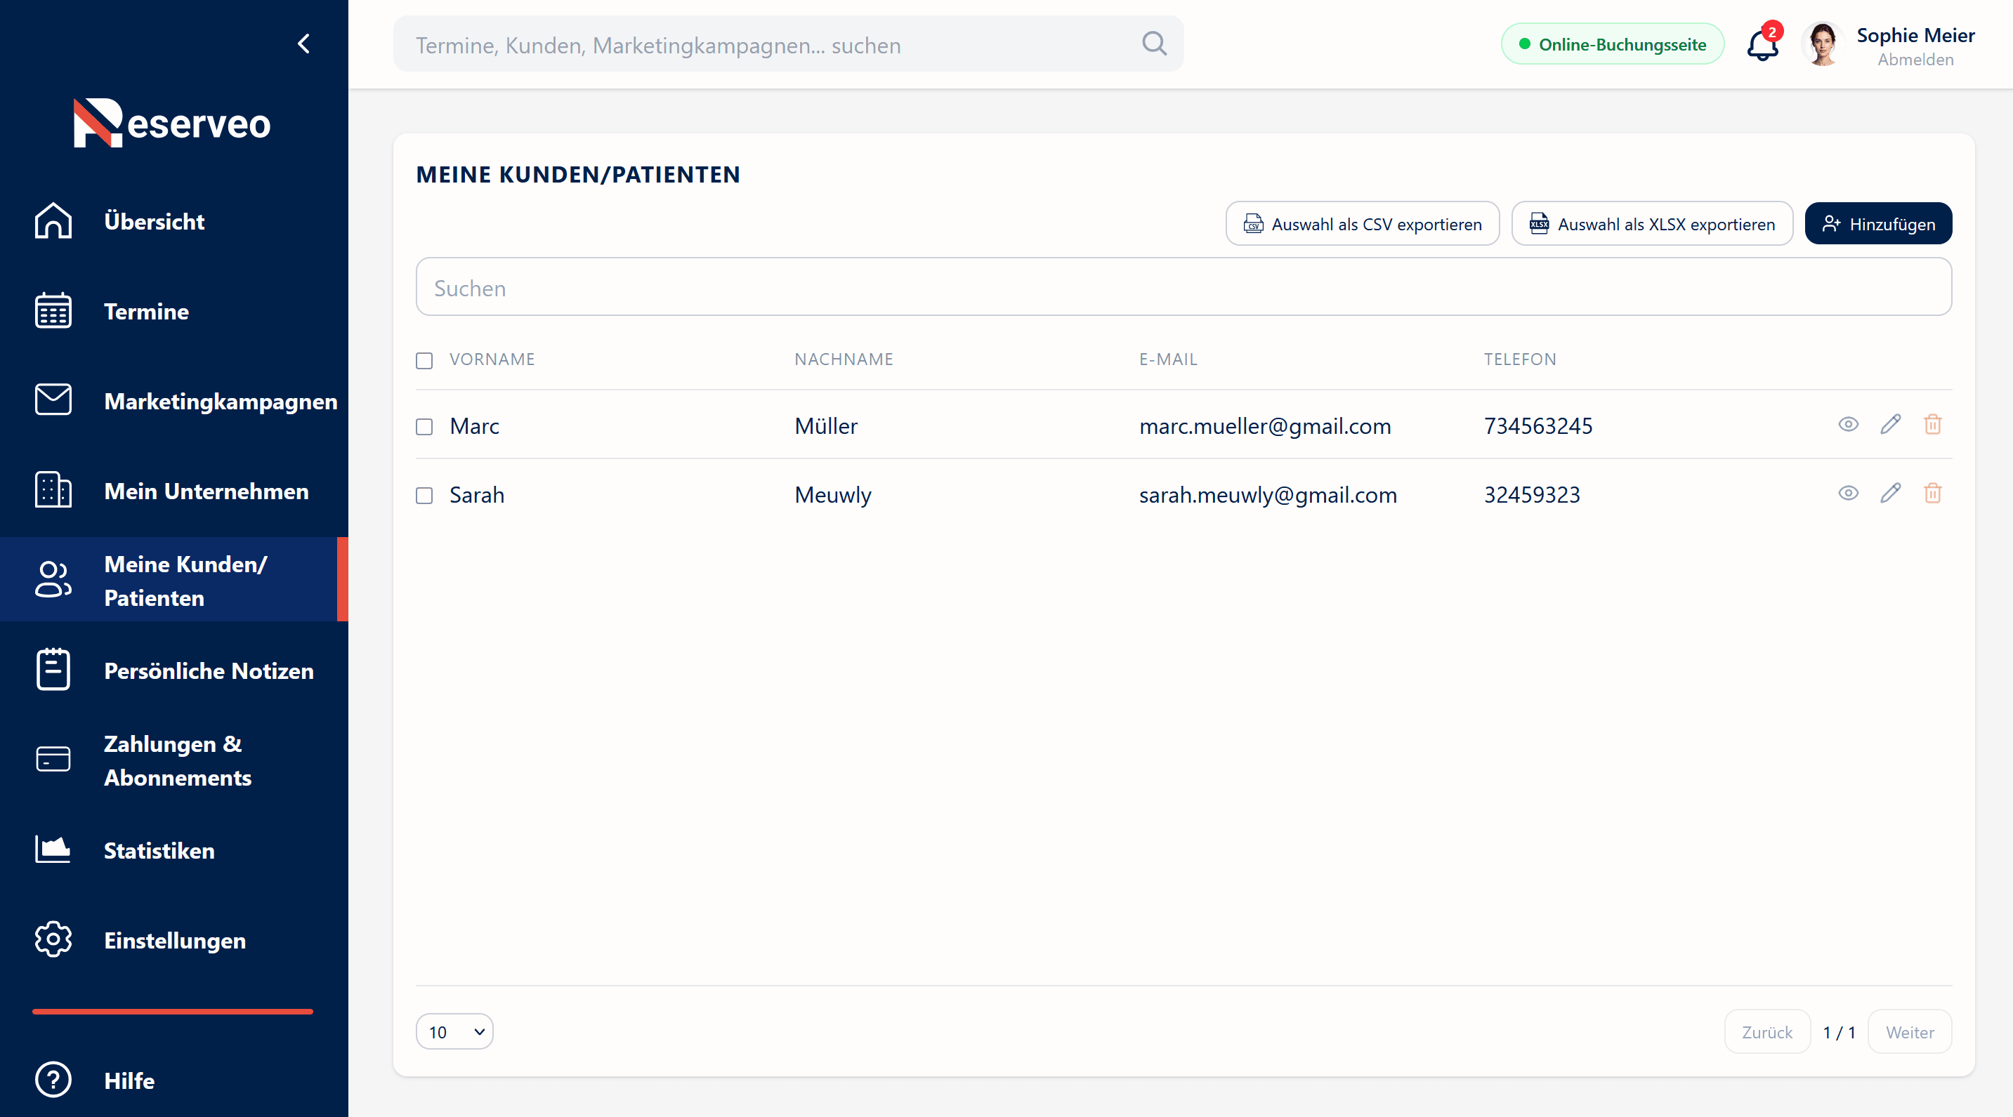Select the checkbox for Sarah Meuwly
This screenshot has height=1117, width=2013.
click(x=424, y=495)
